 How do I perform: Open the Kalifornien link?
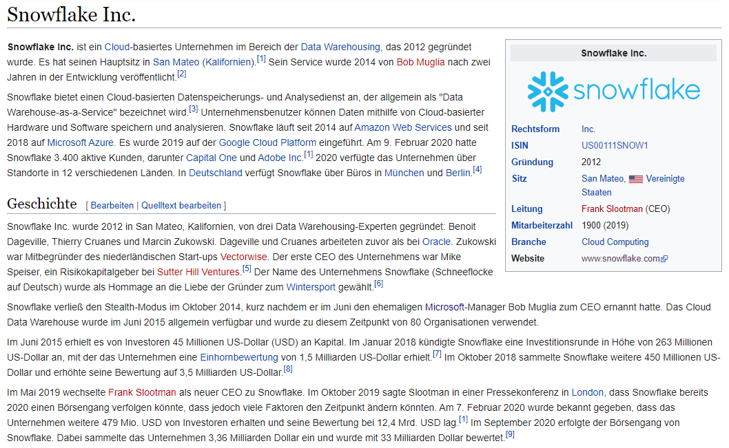coord(228,62)
